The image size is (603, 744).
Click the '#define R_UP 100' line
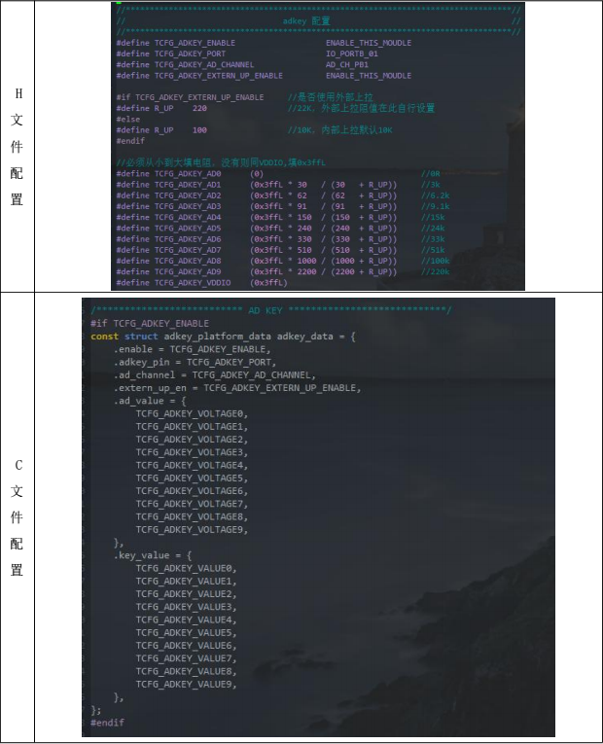pos(161,130)
